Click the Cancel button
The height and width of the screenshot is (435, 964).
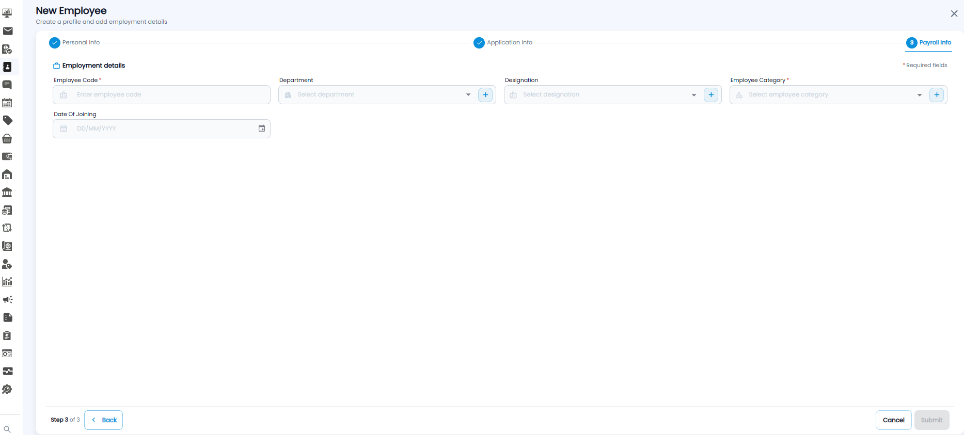click(894, 420)
